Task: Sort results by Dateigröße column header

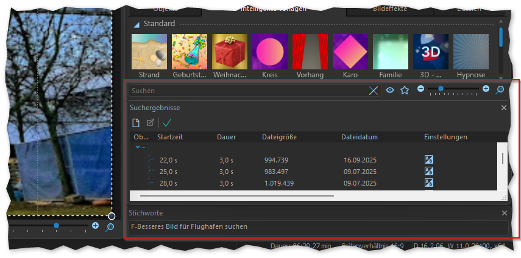Action: (x=279, y=137)
